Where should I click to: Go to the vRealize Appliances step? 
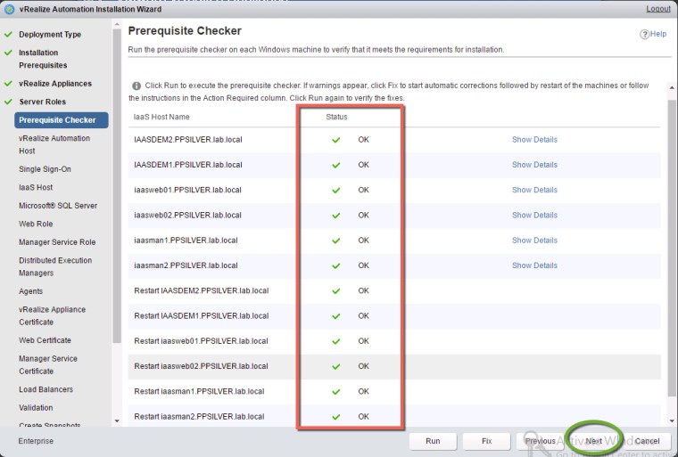point(55,84)
